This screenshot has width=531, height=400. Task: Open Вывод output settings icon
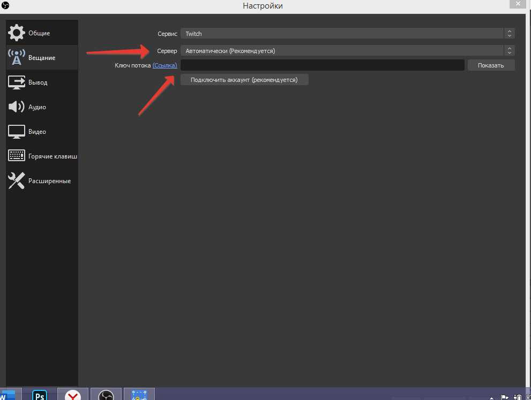tap(16, 82)
